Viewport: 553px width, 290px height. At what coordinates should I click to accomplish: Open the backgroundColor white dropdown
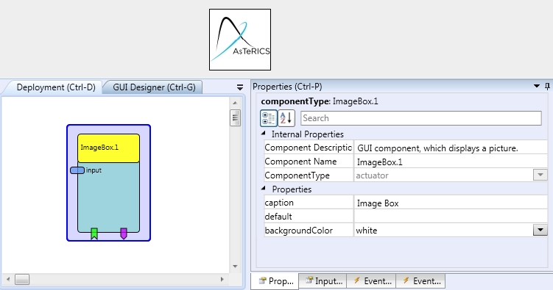pos(540,231)
